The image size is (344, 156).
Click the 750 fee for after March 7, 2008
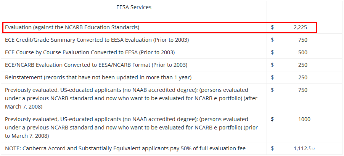303,90
